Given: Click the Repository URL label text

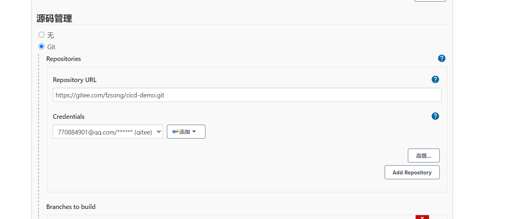Looking at the screenshot, I should point(75,80).
